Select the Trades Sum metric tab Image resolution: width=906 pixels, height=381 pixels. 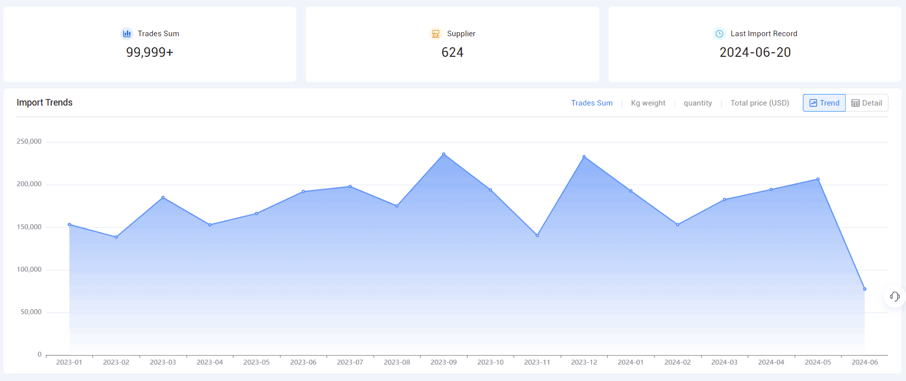click(x=592, y=103)
